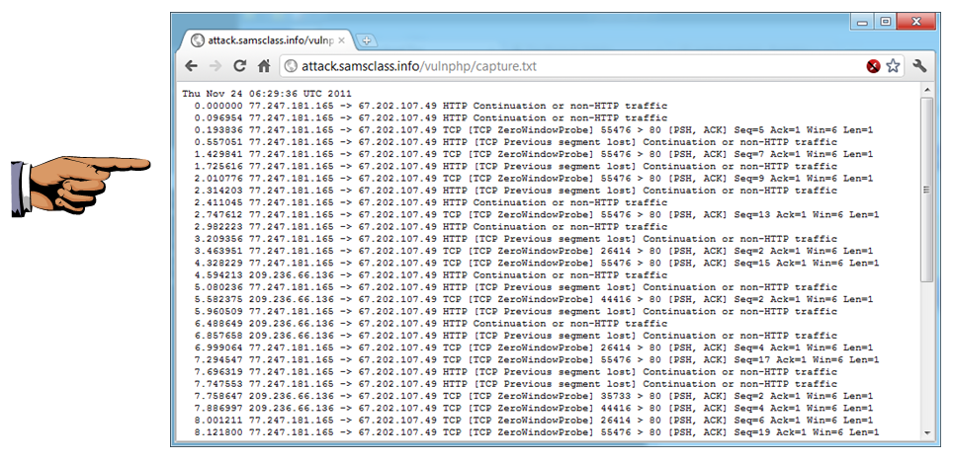Click the ZeroWindowProbe line at 0.193836

[x=534, y=130]
